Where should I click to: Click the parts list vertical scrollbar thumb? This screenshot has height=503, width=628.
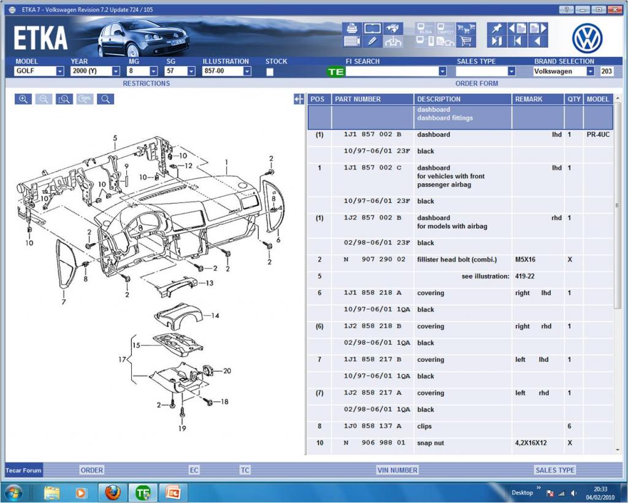(x=617, y=206)
